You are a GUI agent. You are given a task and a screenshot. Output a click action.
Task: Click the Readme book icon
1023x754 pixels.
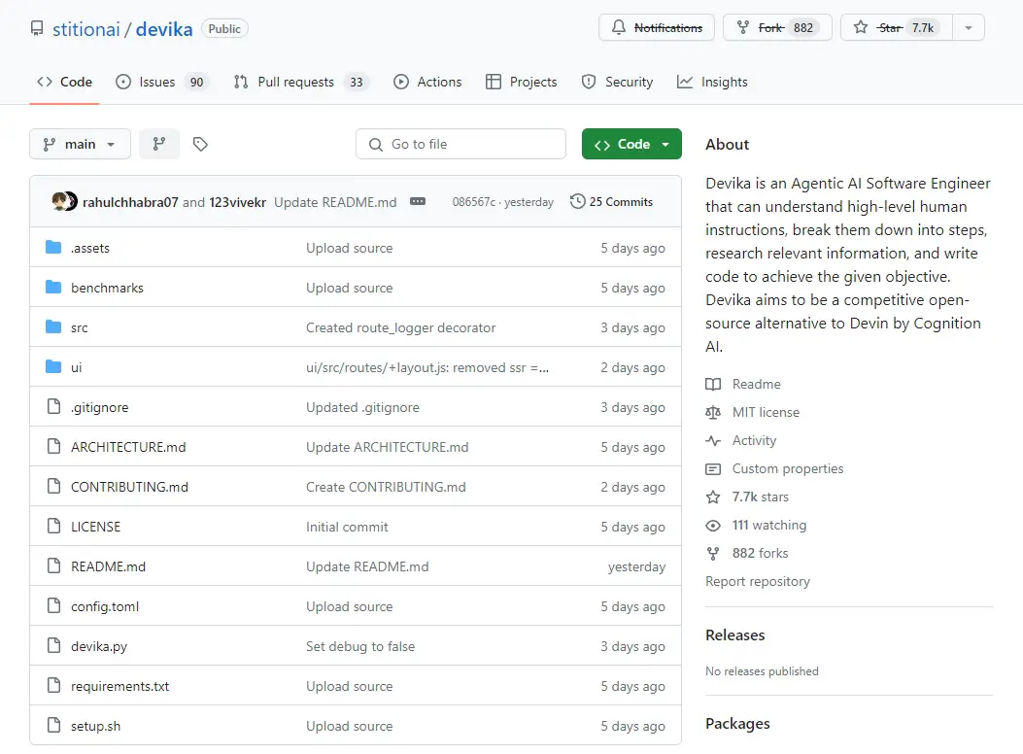pos(714,383)
